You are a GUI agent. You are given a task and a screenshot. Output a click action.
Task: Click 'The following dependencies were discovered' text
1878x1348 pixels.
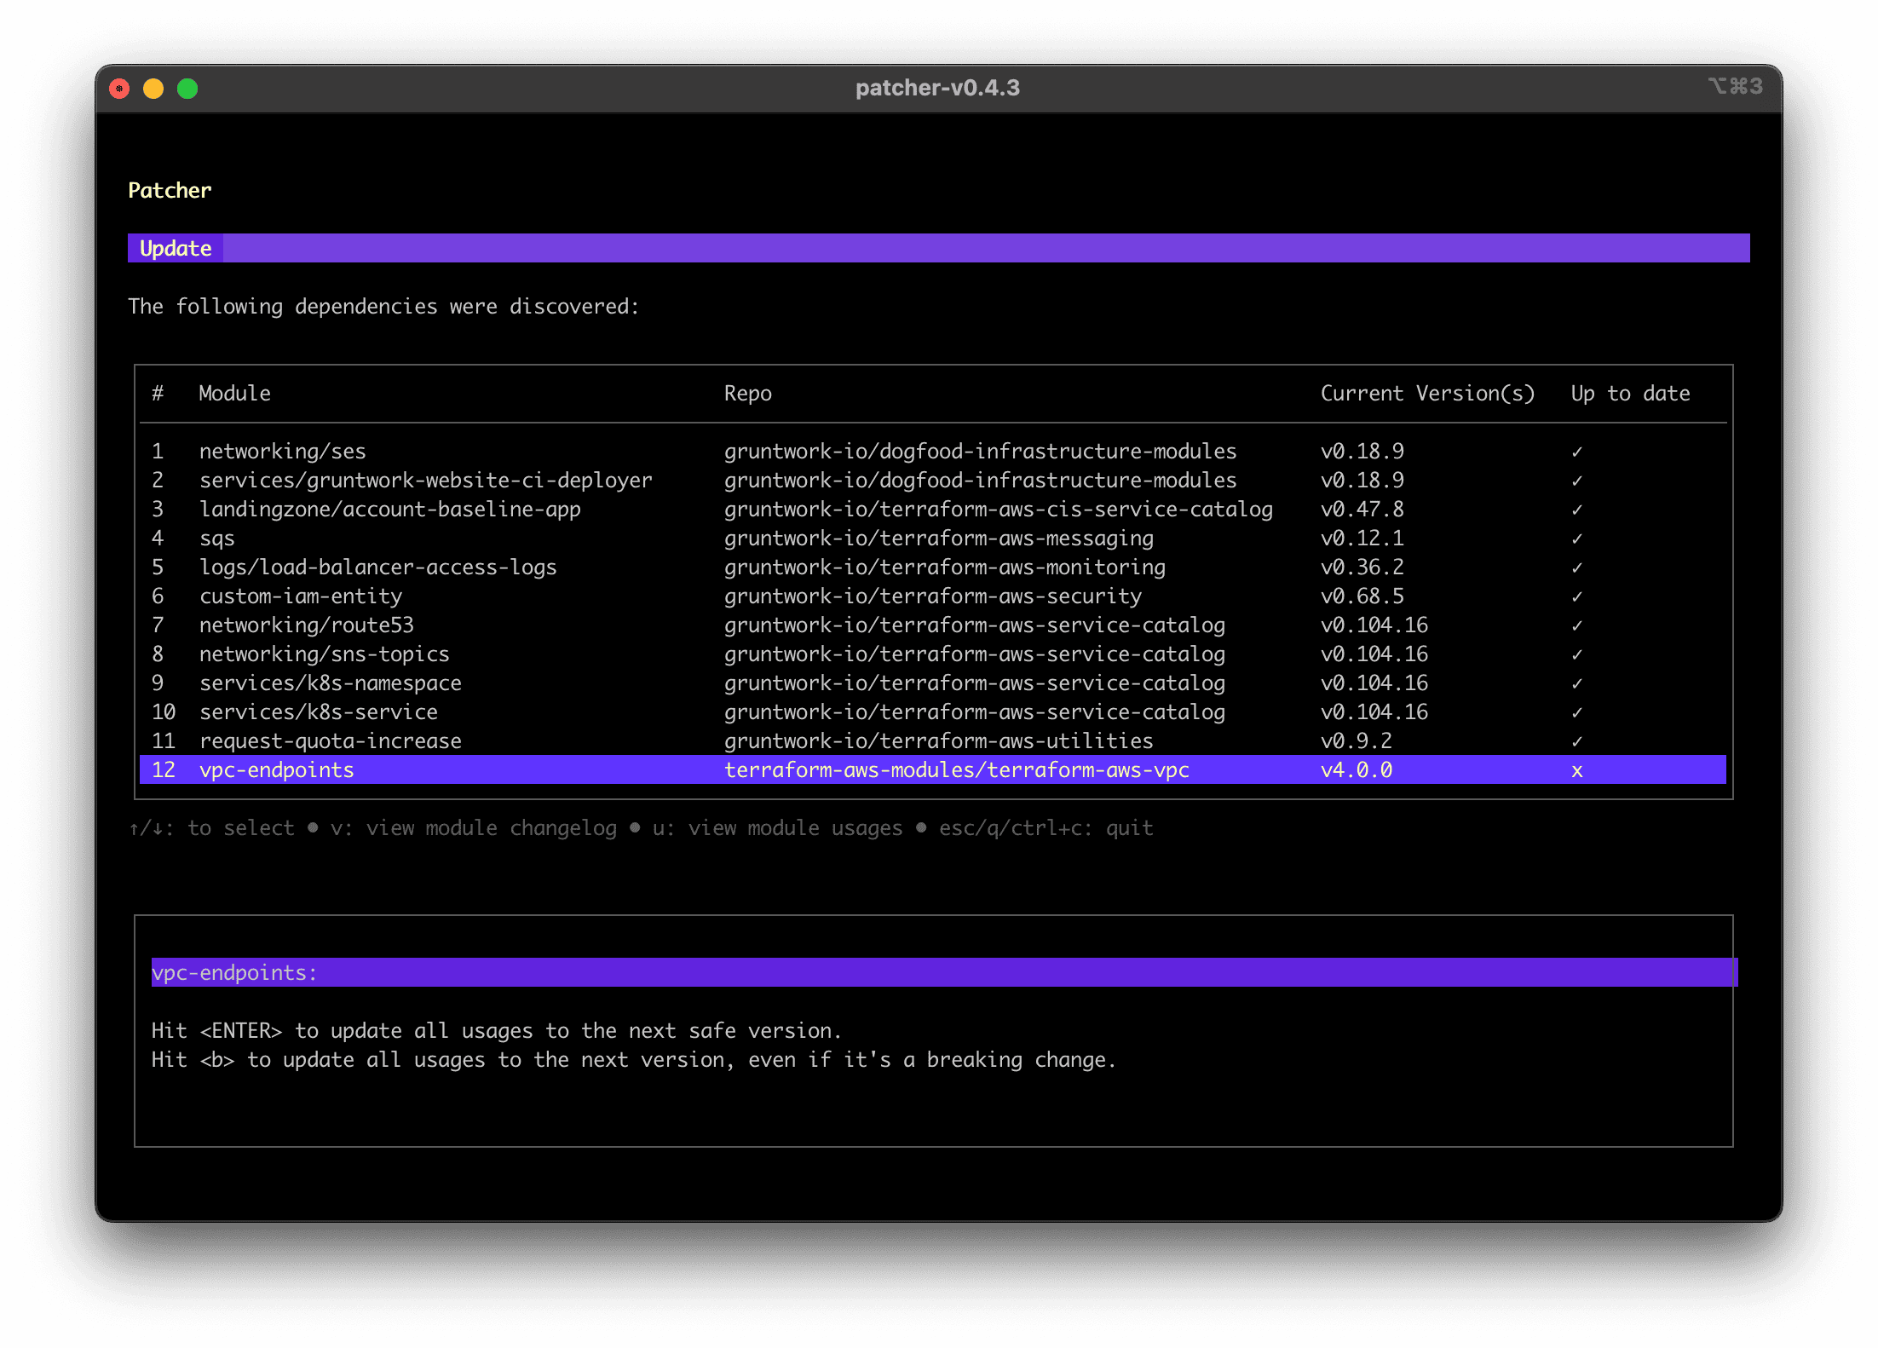(x=383, y=307)
